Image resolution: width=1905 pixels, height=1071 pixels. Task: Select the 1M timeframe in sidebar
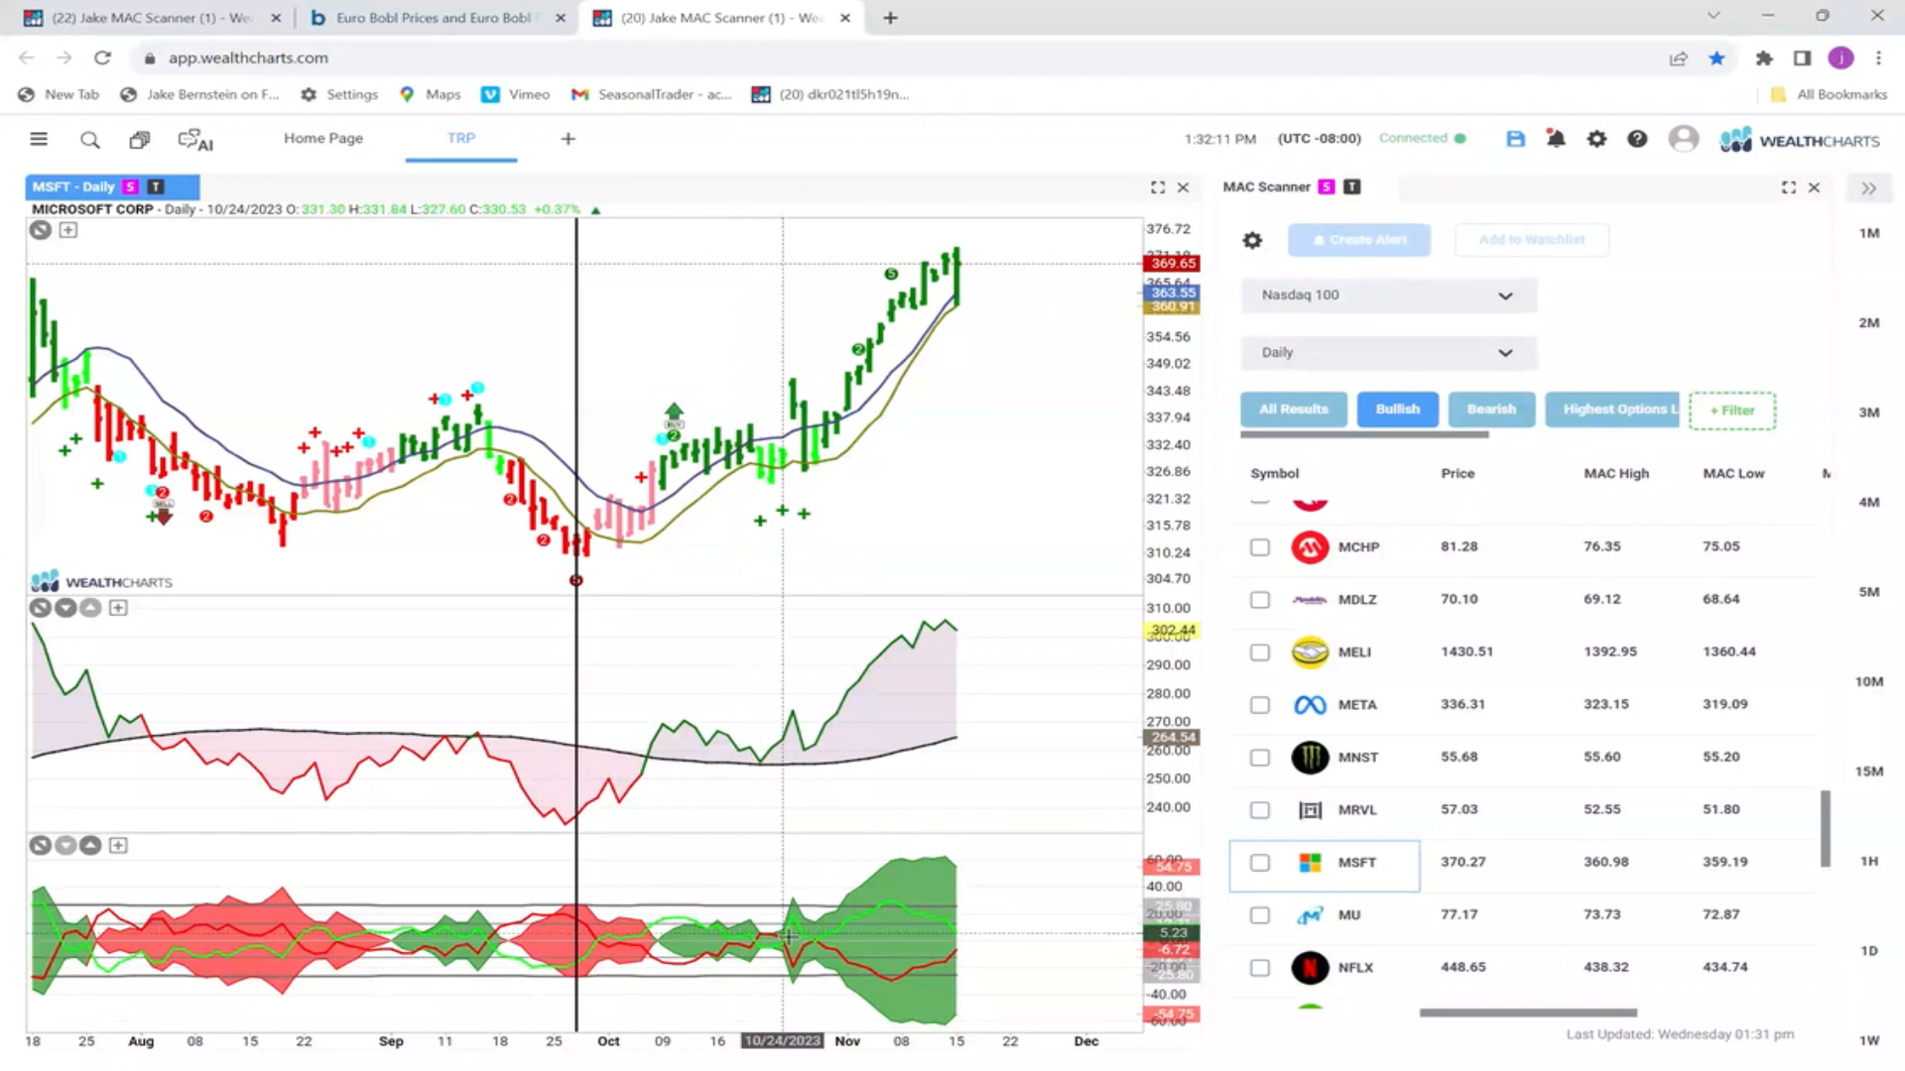pyautogui.click(x=1869, y=233)
